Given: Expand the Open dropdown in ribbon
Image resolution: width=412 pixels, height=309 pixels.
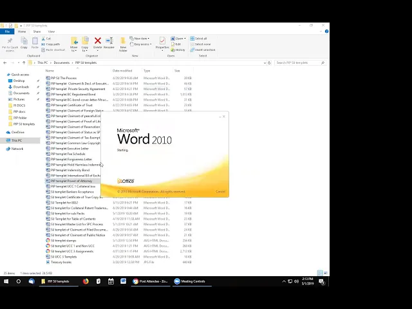Looking at the screenshot, I should tap(185, 39).
